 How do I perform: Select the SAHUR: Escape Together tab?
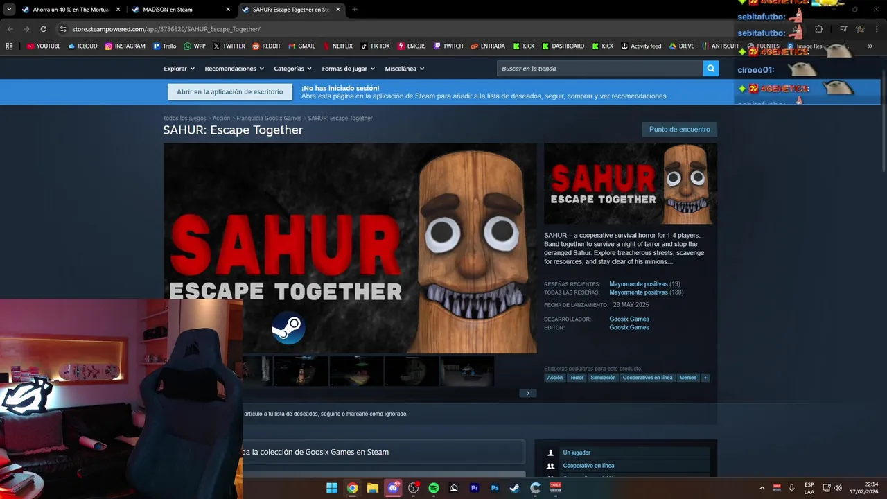point(291,10)
